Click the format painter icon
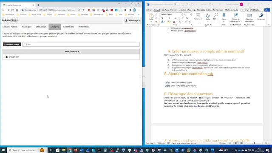272x153 pixels. click(x=156, y=22)
